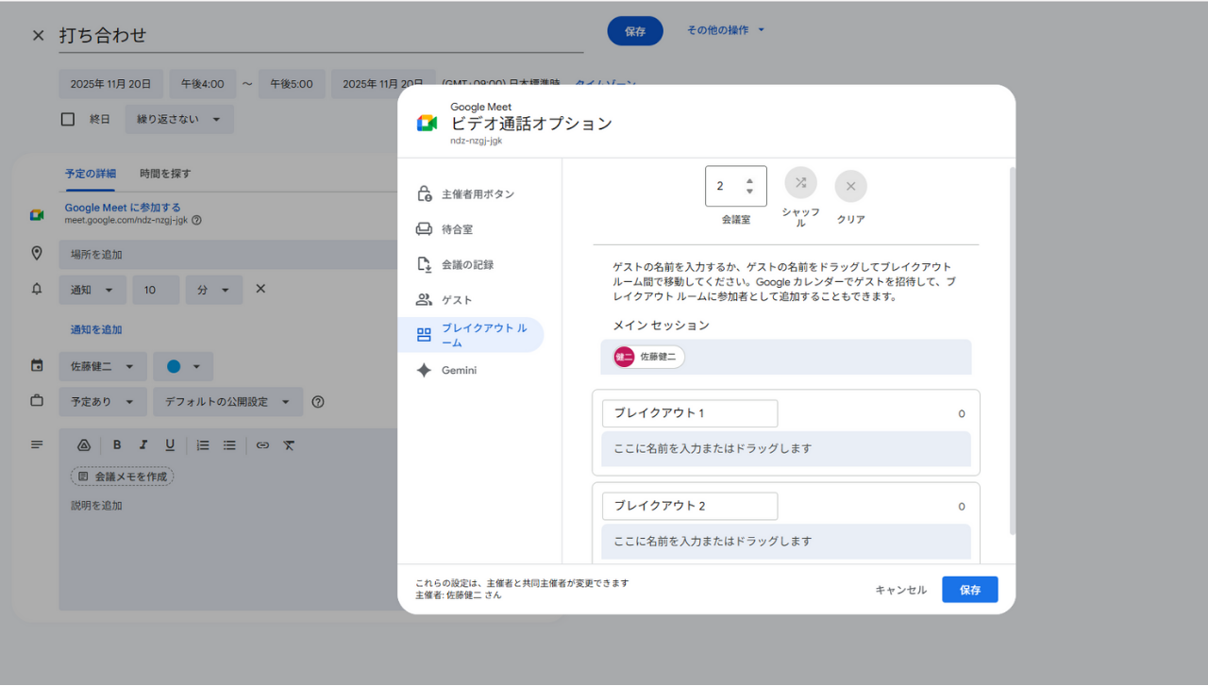Click the insert link icon

pyautogui.click(x=262, y=445)
